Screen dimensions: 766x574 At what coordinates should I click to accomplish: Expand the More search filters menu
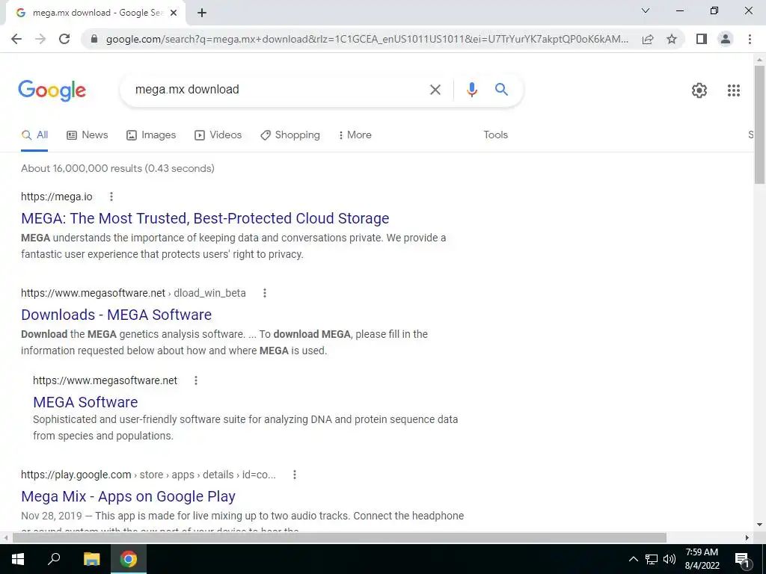[x=355, y=135]
